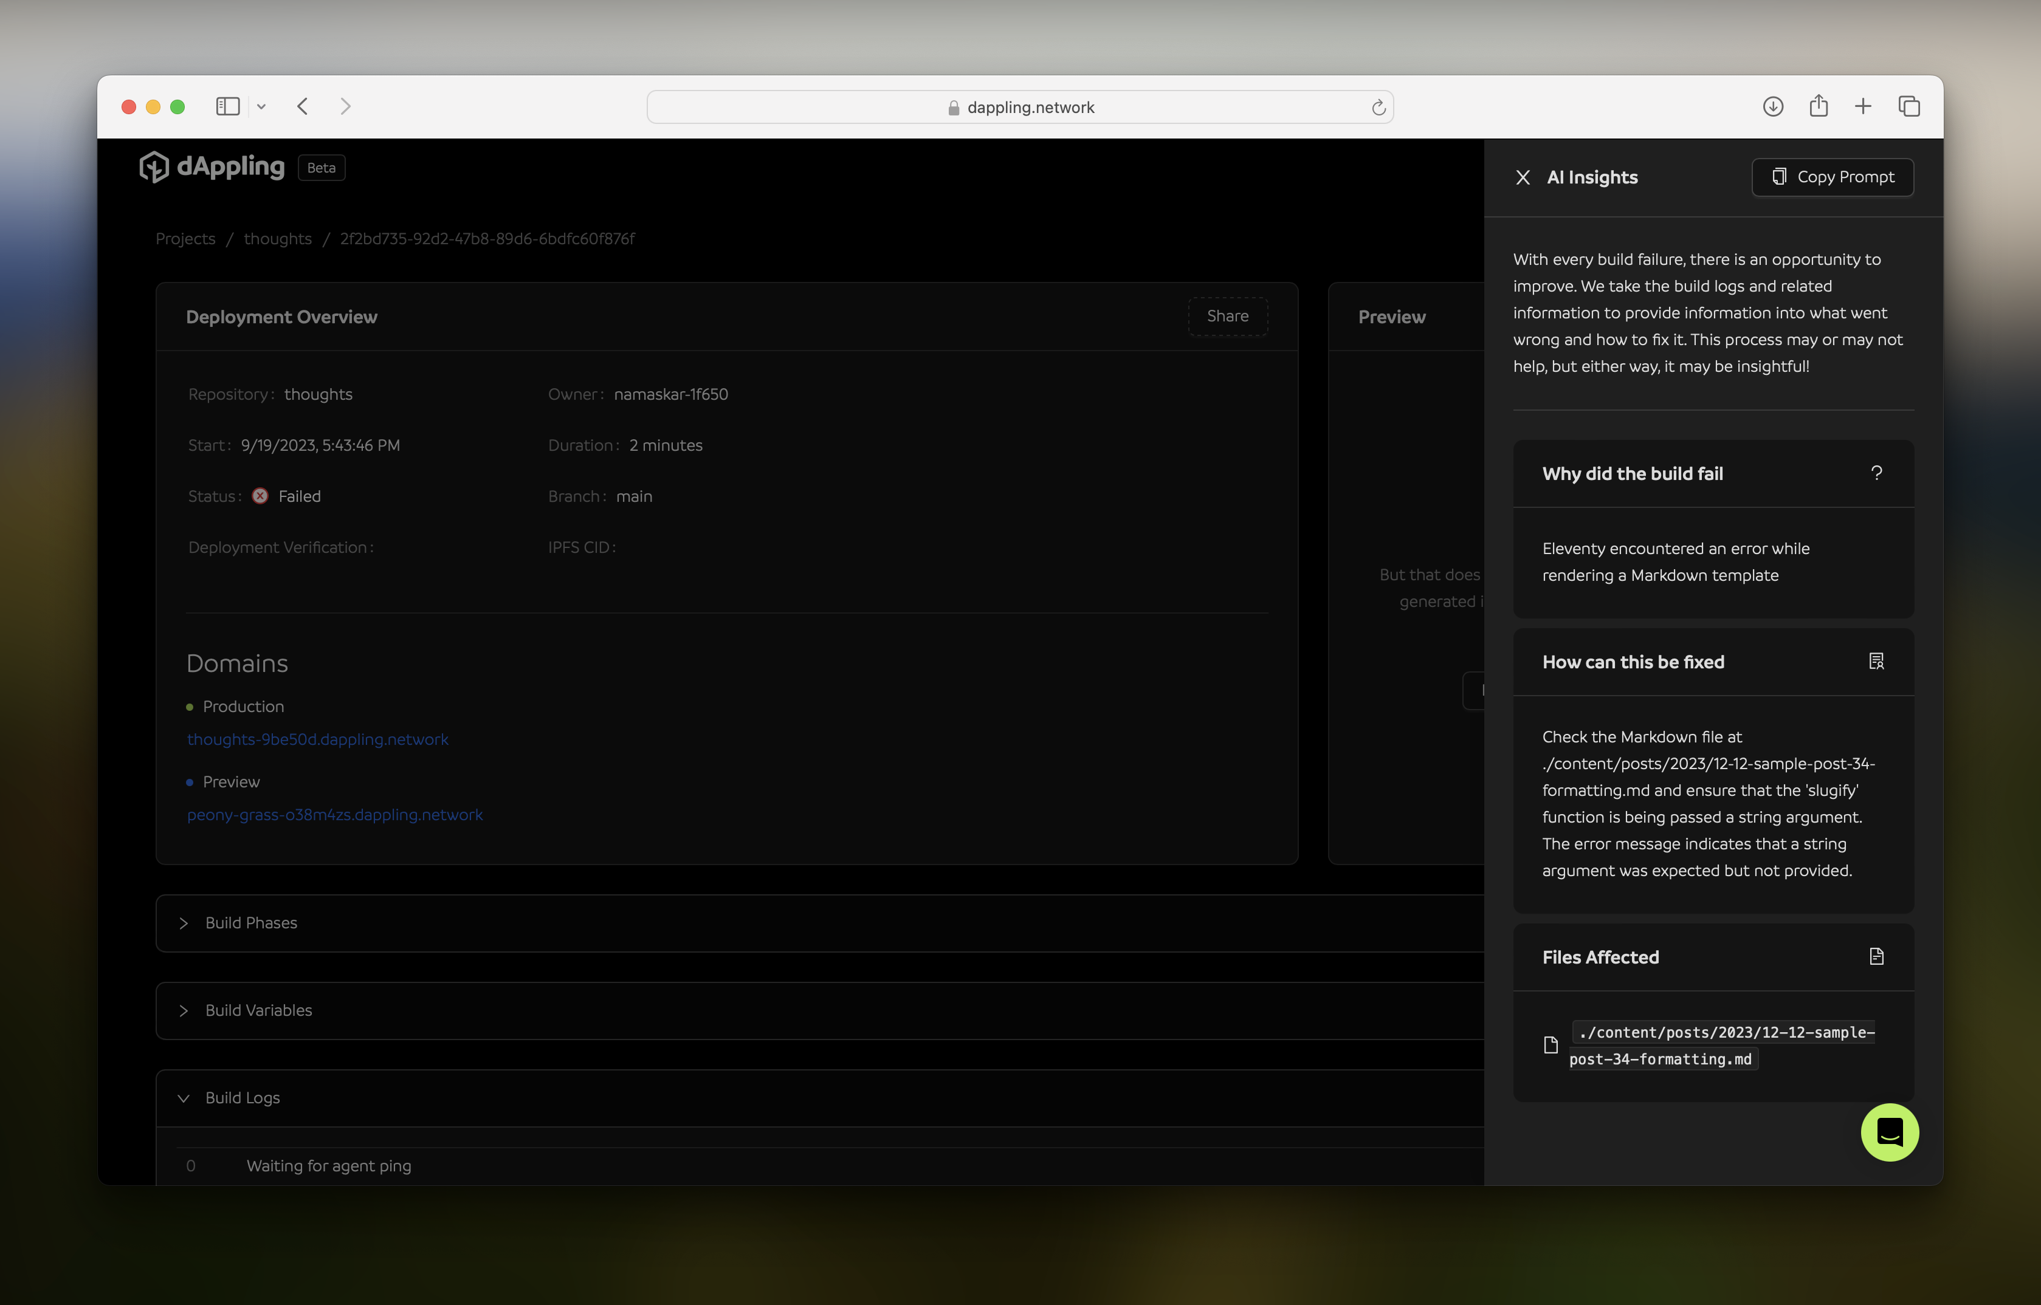Image resolution: width=2041 pixels, height=1305 pixels.
Task: Reload the page
Action: click(1378, 108)
